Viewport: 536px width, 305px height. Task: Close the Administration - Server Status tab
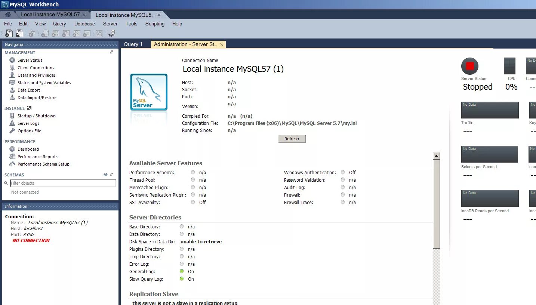tap(222, 44)
